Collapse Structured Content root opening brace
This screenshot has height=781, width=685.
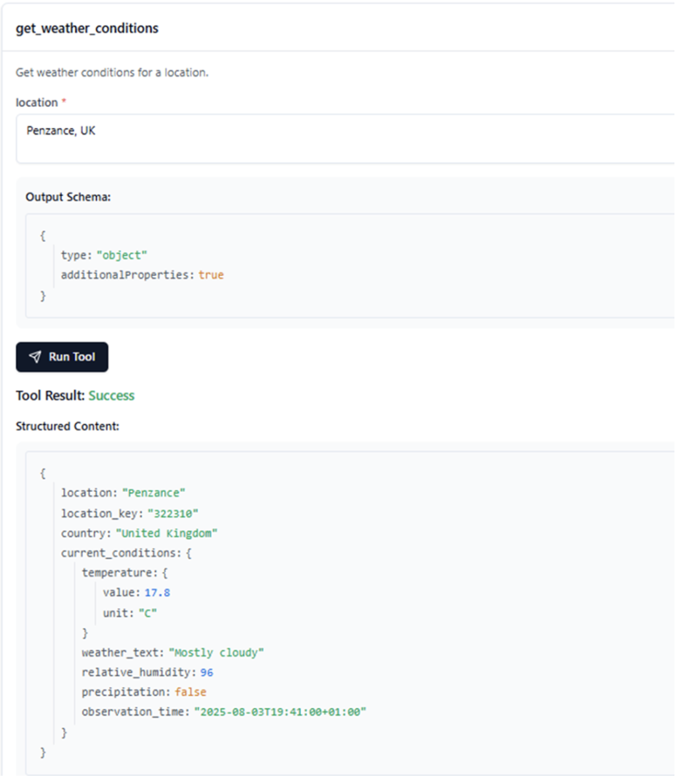tap(42, 473)
